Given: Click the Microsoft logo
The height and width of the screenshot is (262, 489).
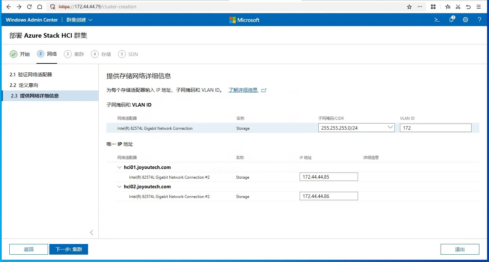Looking at the screenshot, I should (x=244, y=20).
